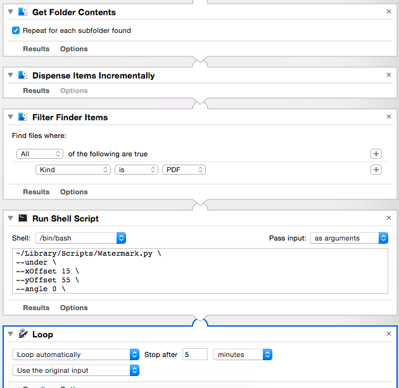This screenshot has width=399, height=388.
Task: Collapse the Loop action panel
Action: point(11,334)
